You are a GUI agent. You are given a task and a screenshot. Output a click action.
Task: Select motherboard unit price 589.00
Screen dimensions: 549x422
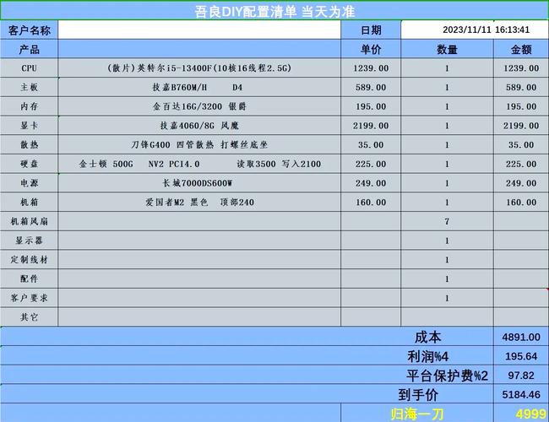pyautogui.click(x=371, y=87)
